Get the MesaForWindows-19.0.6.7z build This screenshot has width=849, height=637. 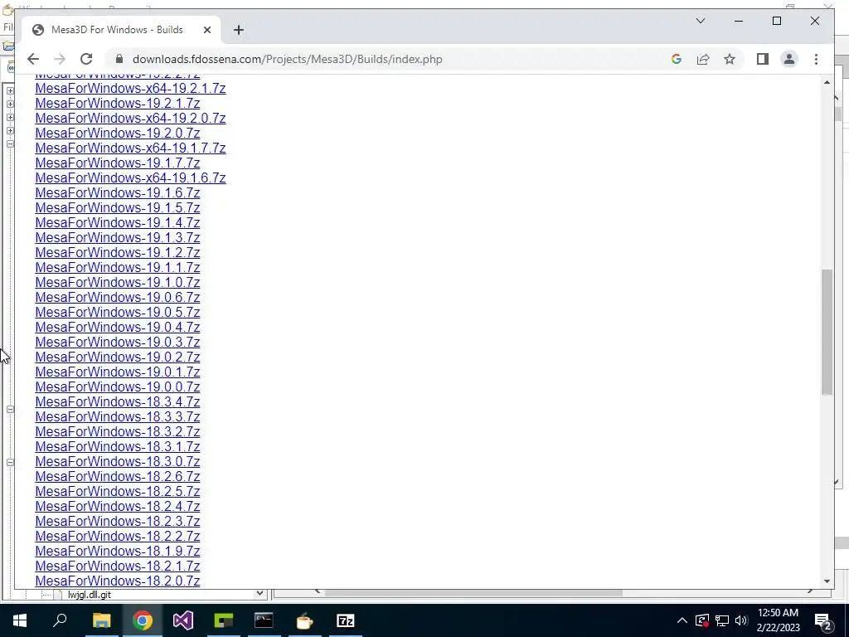tap(118, 298)
